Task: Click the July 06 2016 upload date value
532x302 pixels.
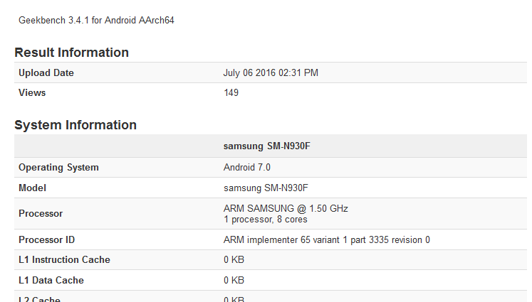Action: coord(271,73)
